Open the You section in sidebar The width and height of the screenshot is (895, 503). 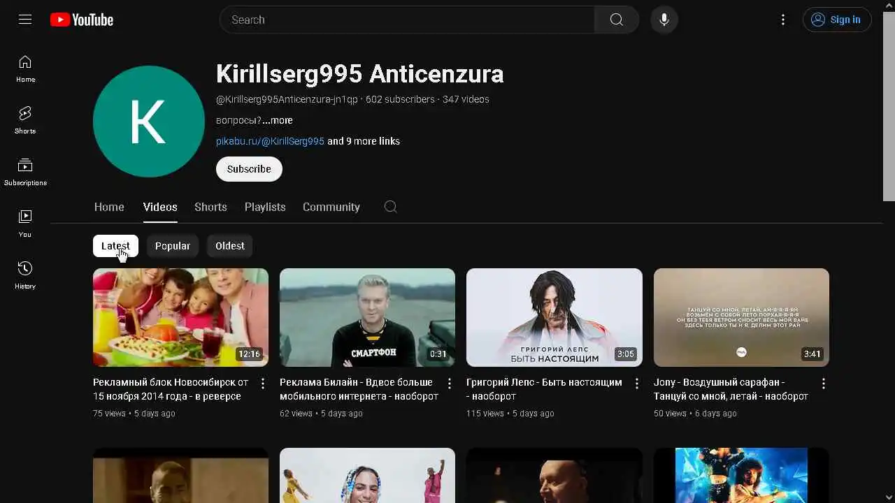[x=25, y=224]
